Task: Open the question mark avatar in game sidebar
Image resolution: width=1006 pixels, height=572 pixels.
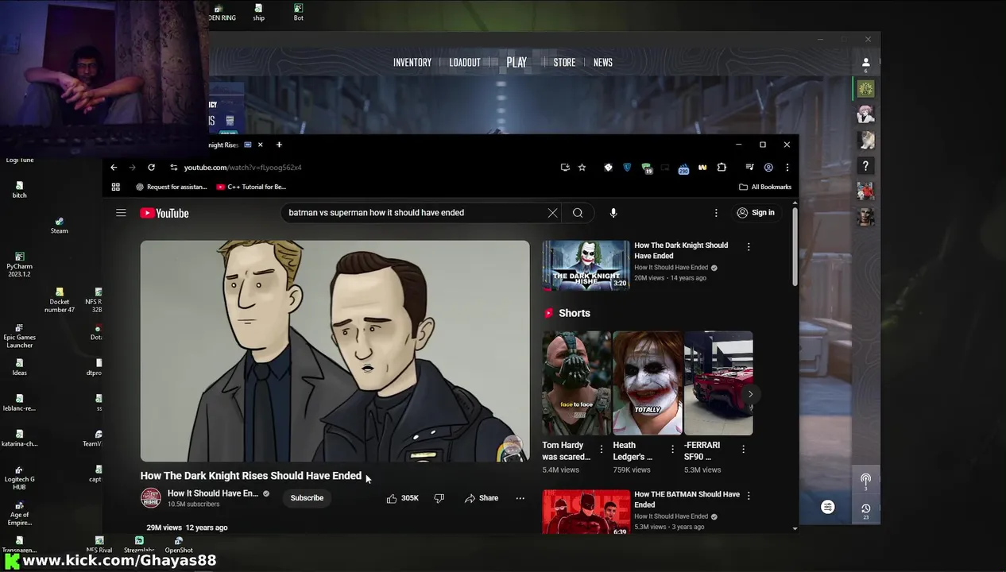Action: tap(865, 166)
